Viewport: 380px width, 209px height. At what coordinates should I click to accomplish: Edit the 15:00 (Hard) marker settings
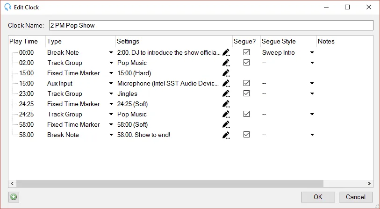[226, 73]
